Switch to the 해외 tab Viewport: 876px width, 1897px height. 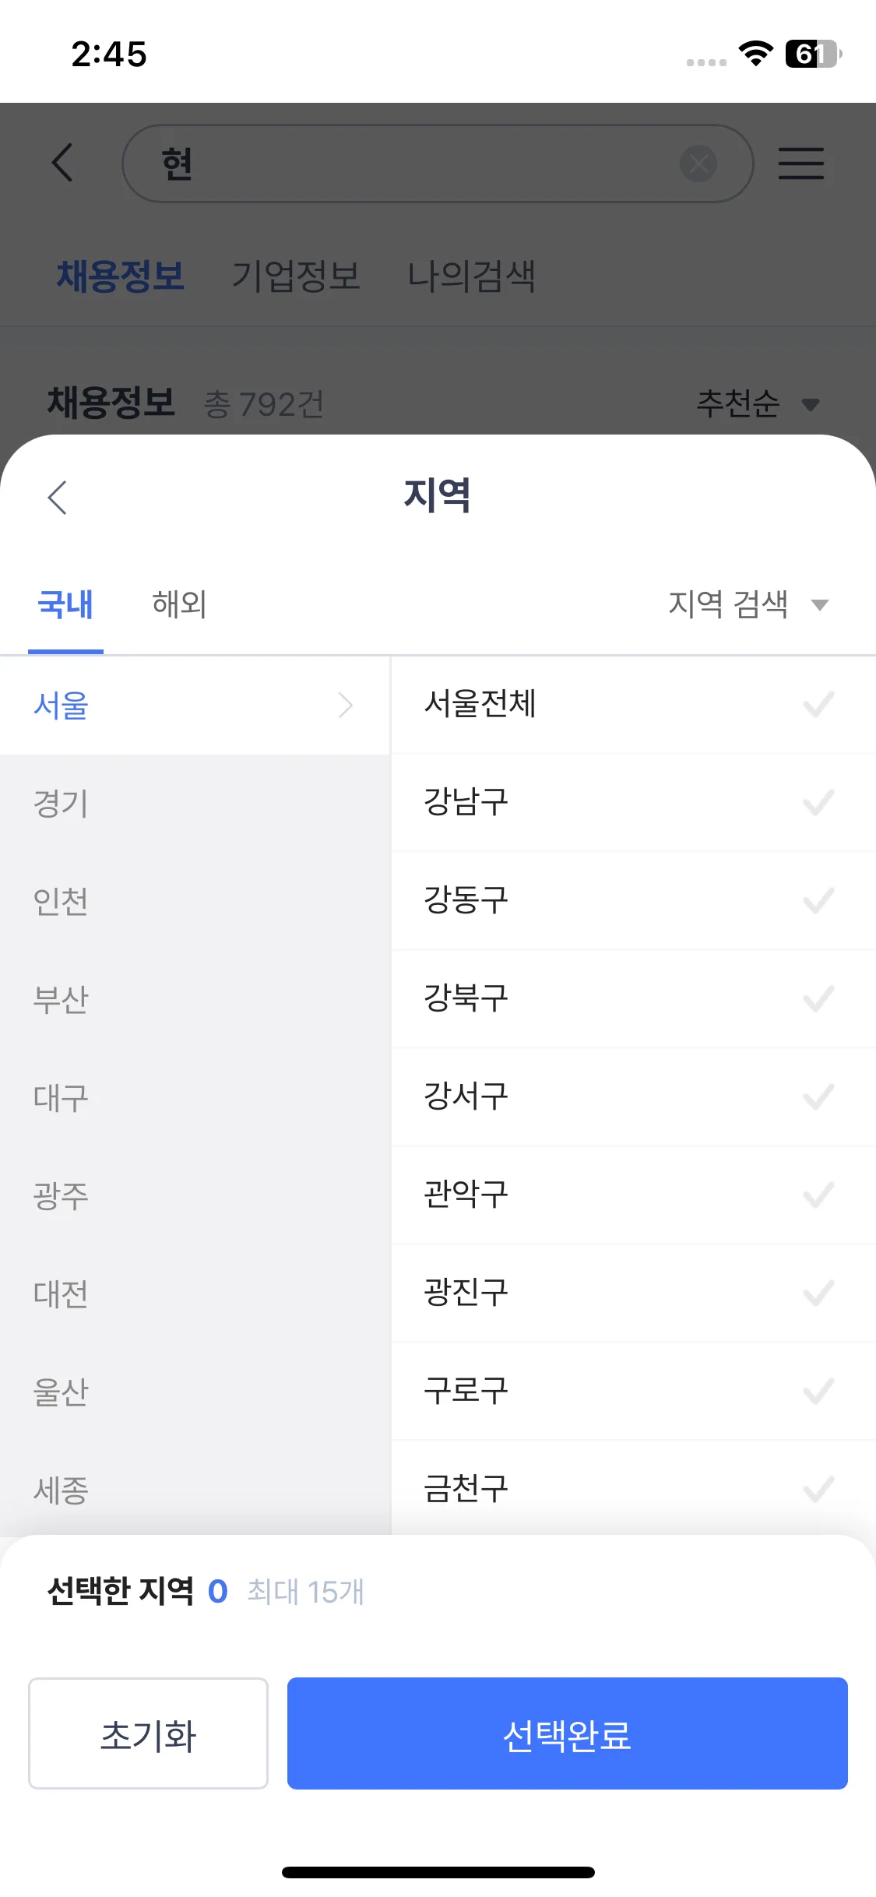(x=179, y=604)
